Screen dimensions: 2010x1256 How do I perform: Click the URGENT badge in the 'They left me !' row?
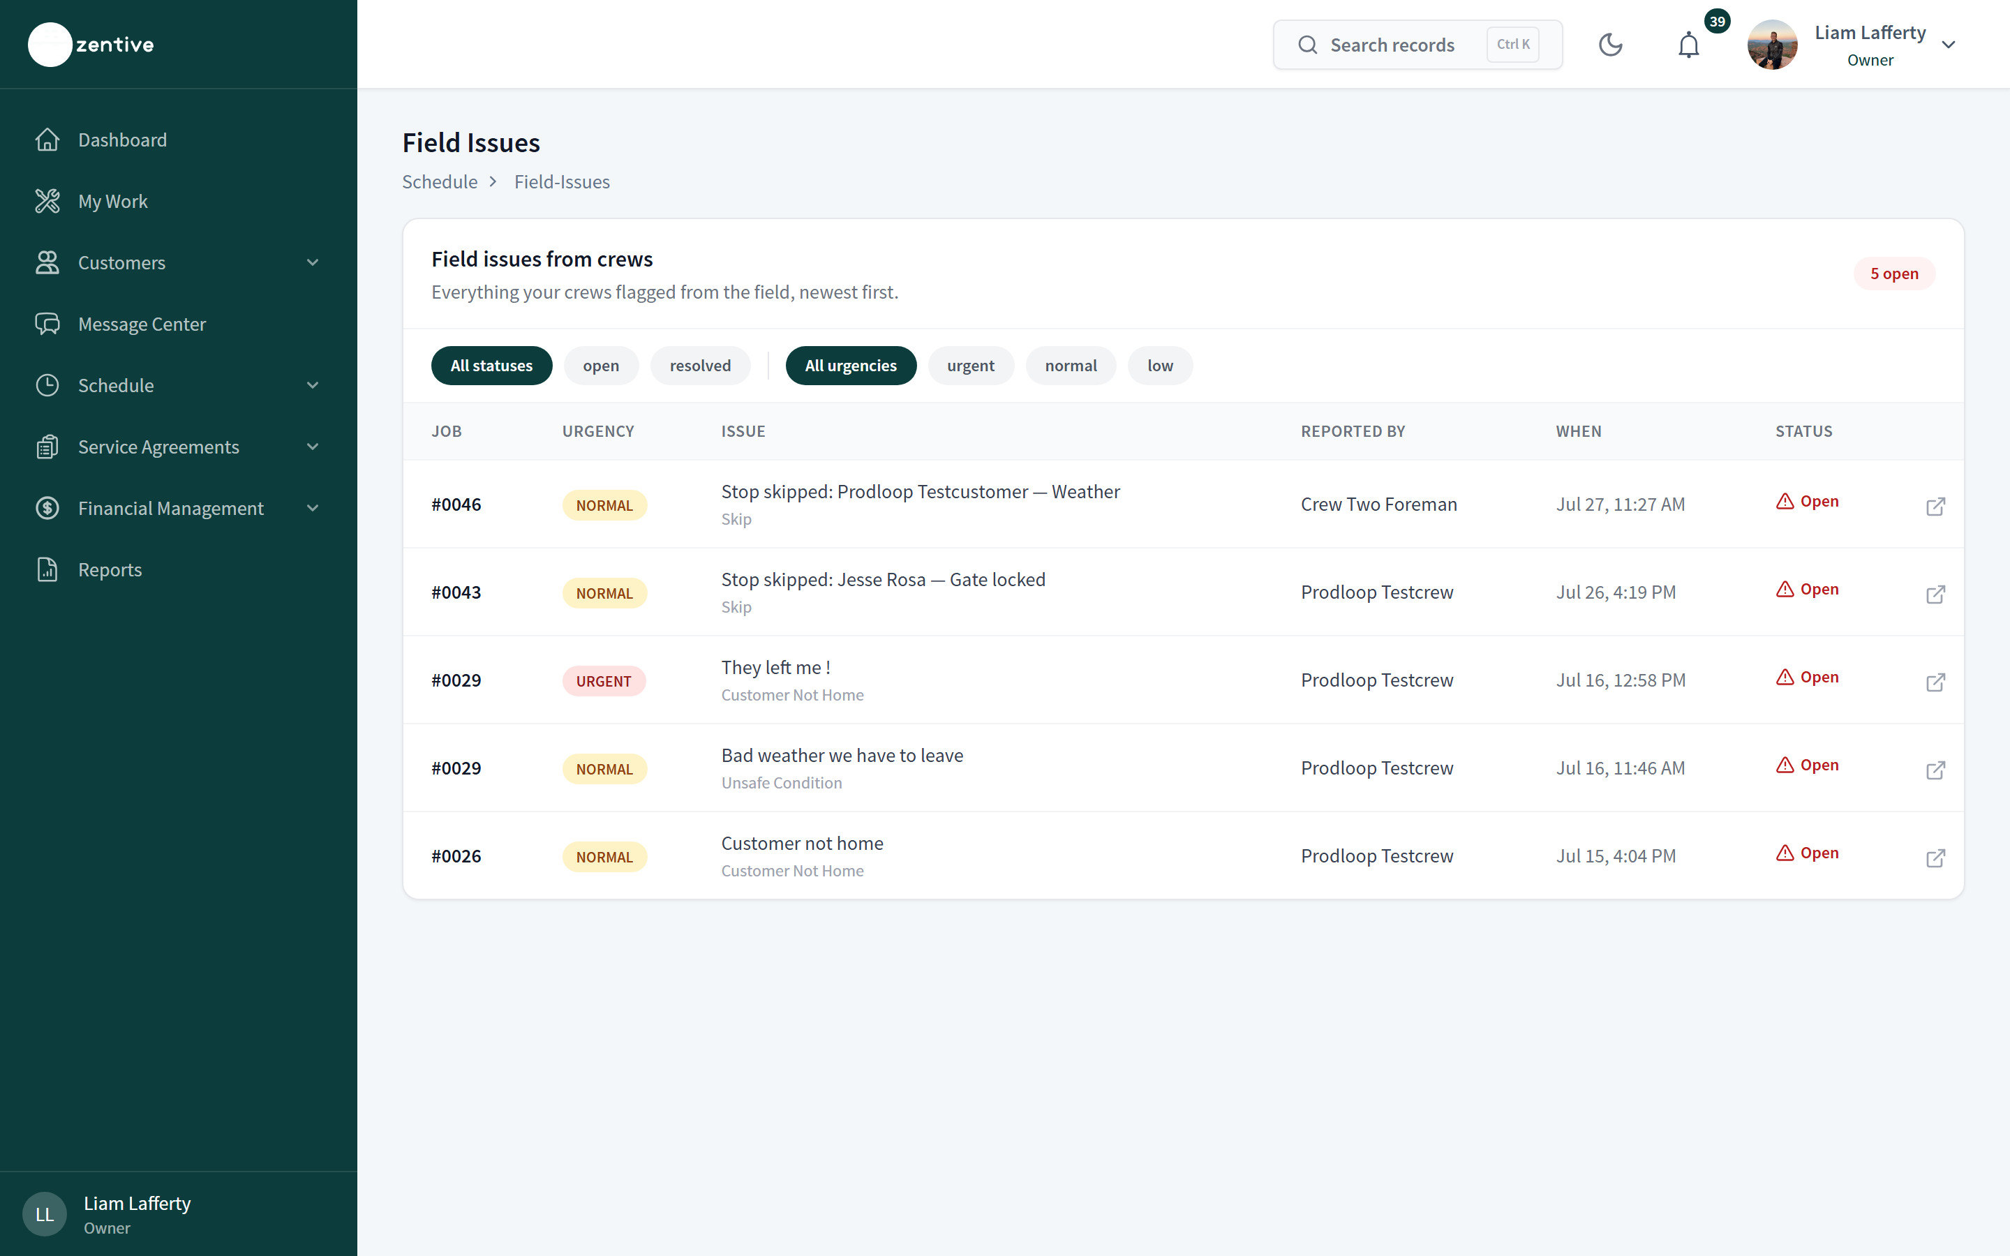click(604, 681)
